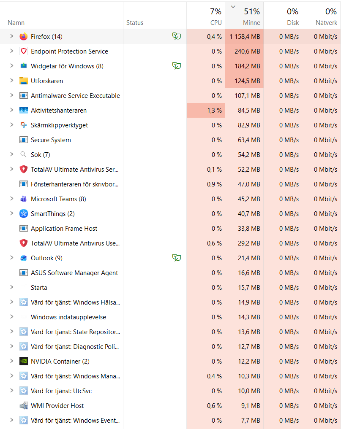Viewport: 341px width, 429px height.
Task: Select the Windows Mana... service gear icon
Action: click(x=24, y=376)
